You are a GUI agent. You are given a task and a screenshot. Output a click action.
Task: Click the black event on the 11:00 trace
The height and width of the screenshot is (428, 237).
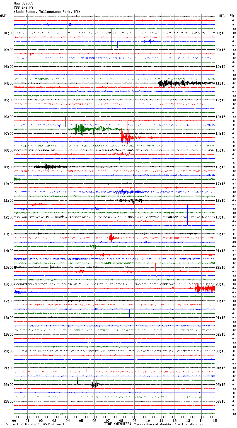pyautogui.click(x=130, y=200)
